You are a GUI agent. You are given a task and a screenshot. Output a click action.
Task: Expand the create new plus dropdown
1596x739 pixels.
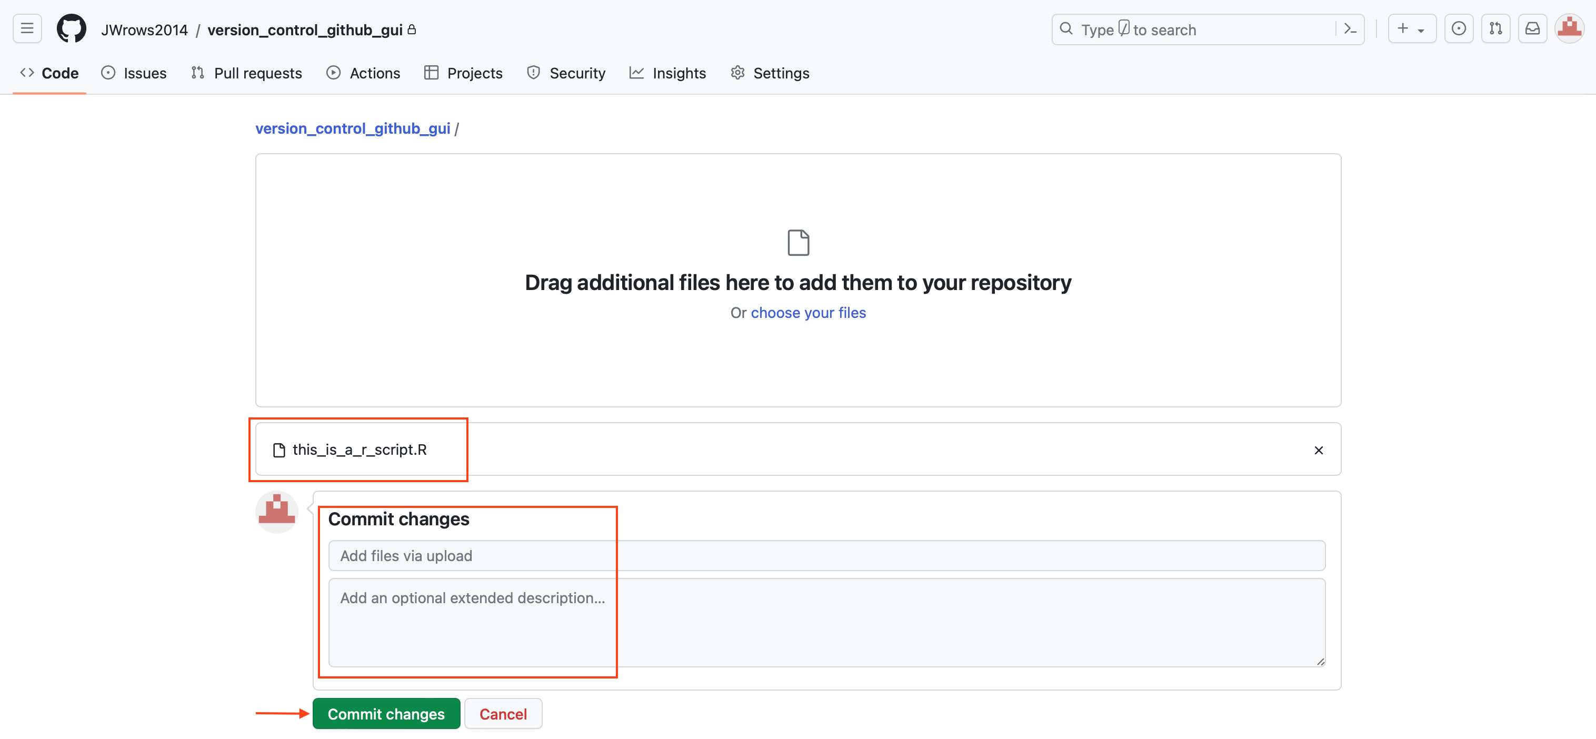point(1411,29)
